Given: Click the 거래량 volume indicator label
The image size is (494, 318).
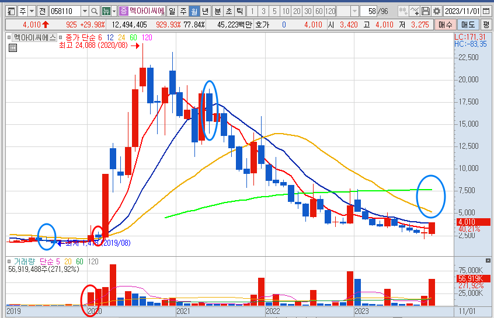Looking at the screenshot, I should pos(25,261).
